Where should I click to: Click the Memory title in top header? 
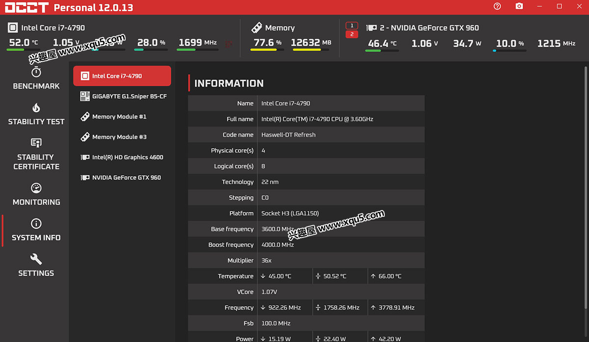[280, 28]
